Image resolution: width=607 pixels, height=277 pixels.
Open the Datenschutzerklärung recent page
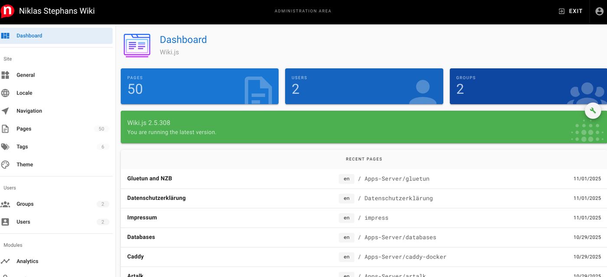coord(156,198)
